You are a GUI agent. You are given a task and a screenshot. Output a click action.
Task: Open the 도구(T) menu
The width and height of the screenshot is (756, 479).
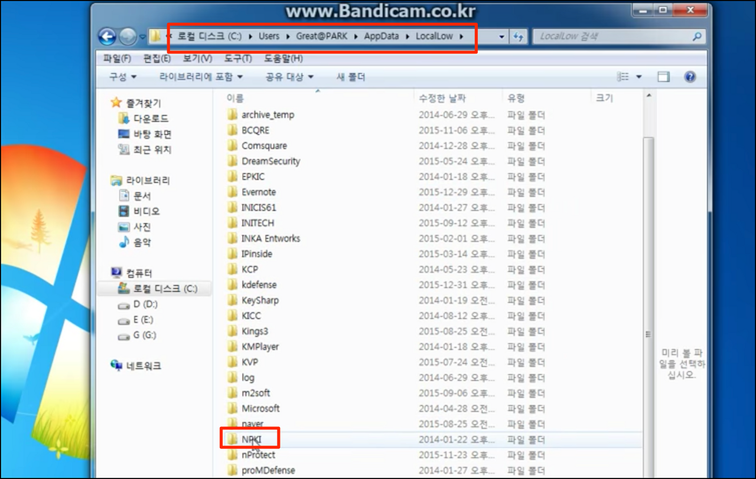(x=238, y=58)
